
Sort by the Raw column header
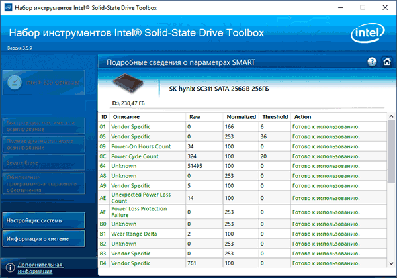204,117
